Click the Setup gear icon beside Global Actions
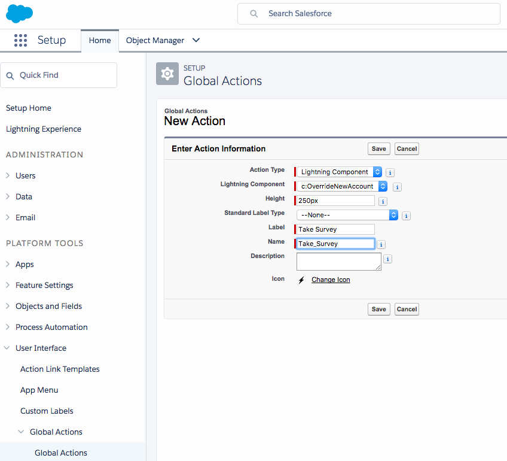 (167, 74)
